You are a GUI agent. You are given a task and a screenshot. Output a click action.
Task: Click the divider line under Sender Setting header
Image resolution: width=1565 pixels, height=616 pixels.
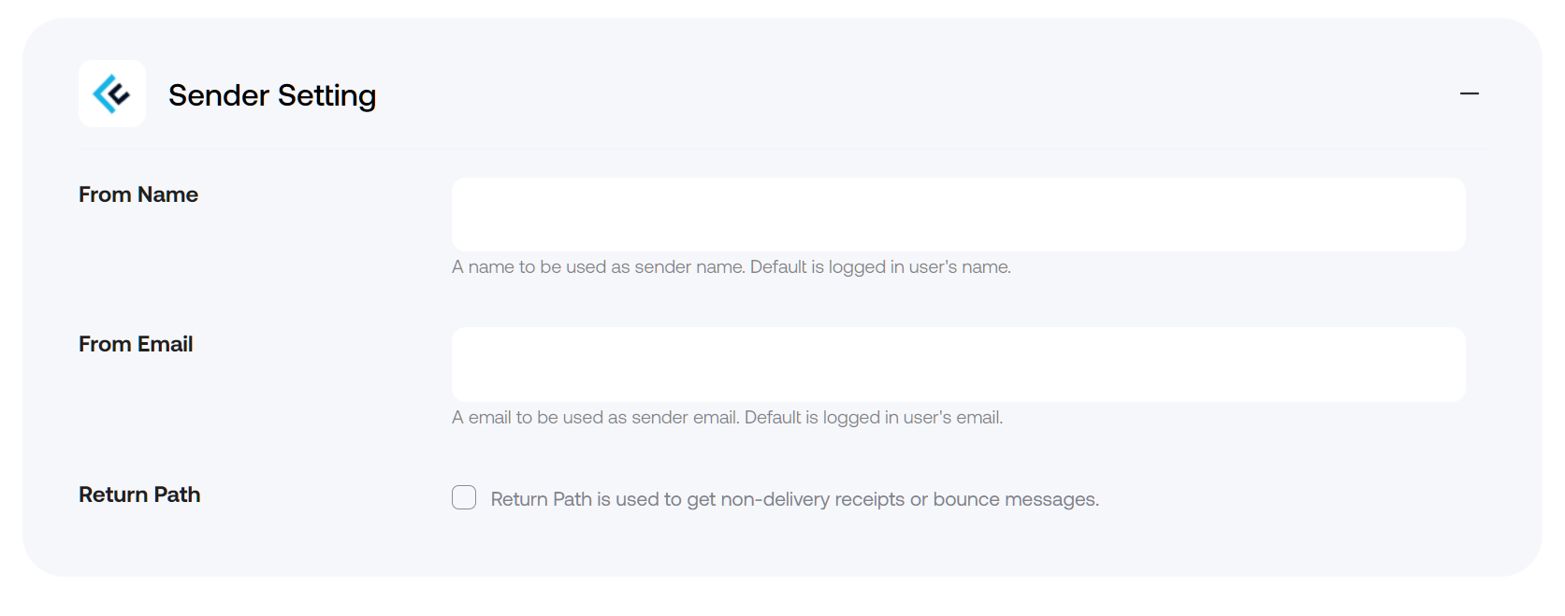781,149
